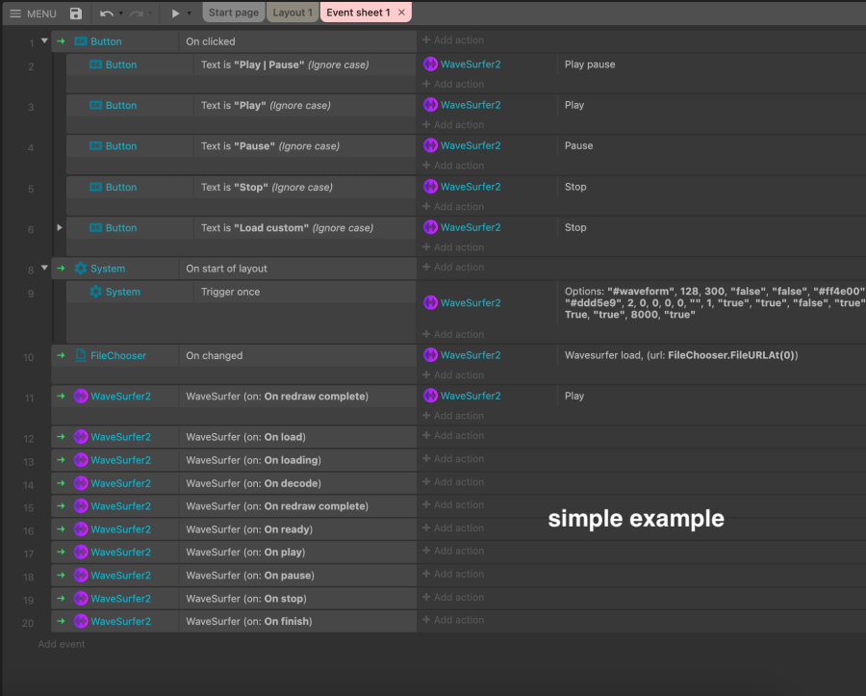Viewport: 866px width, 696px height.
Task: Select the FileChooser On changed condition
Action: click(215, 355)
